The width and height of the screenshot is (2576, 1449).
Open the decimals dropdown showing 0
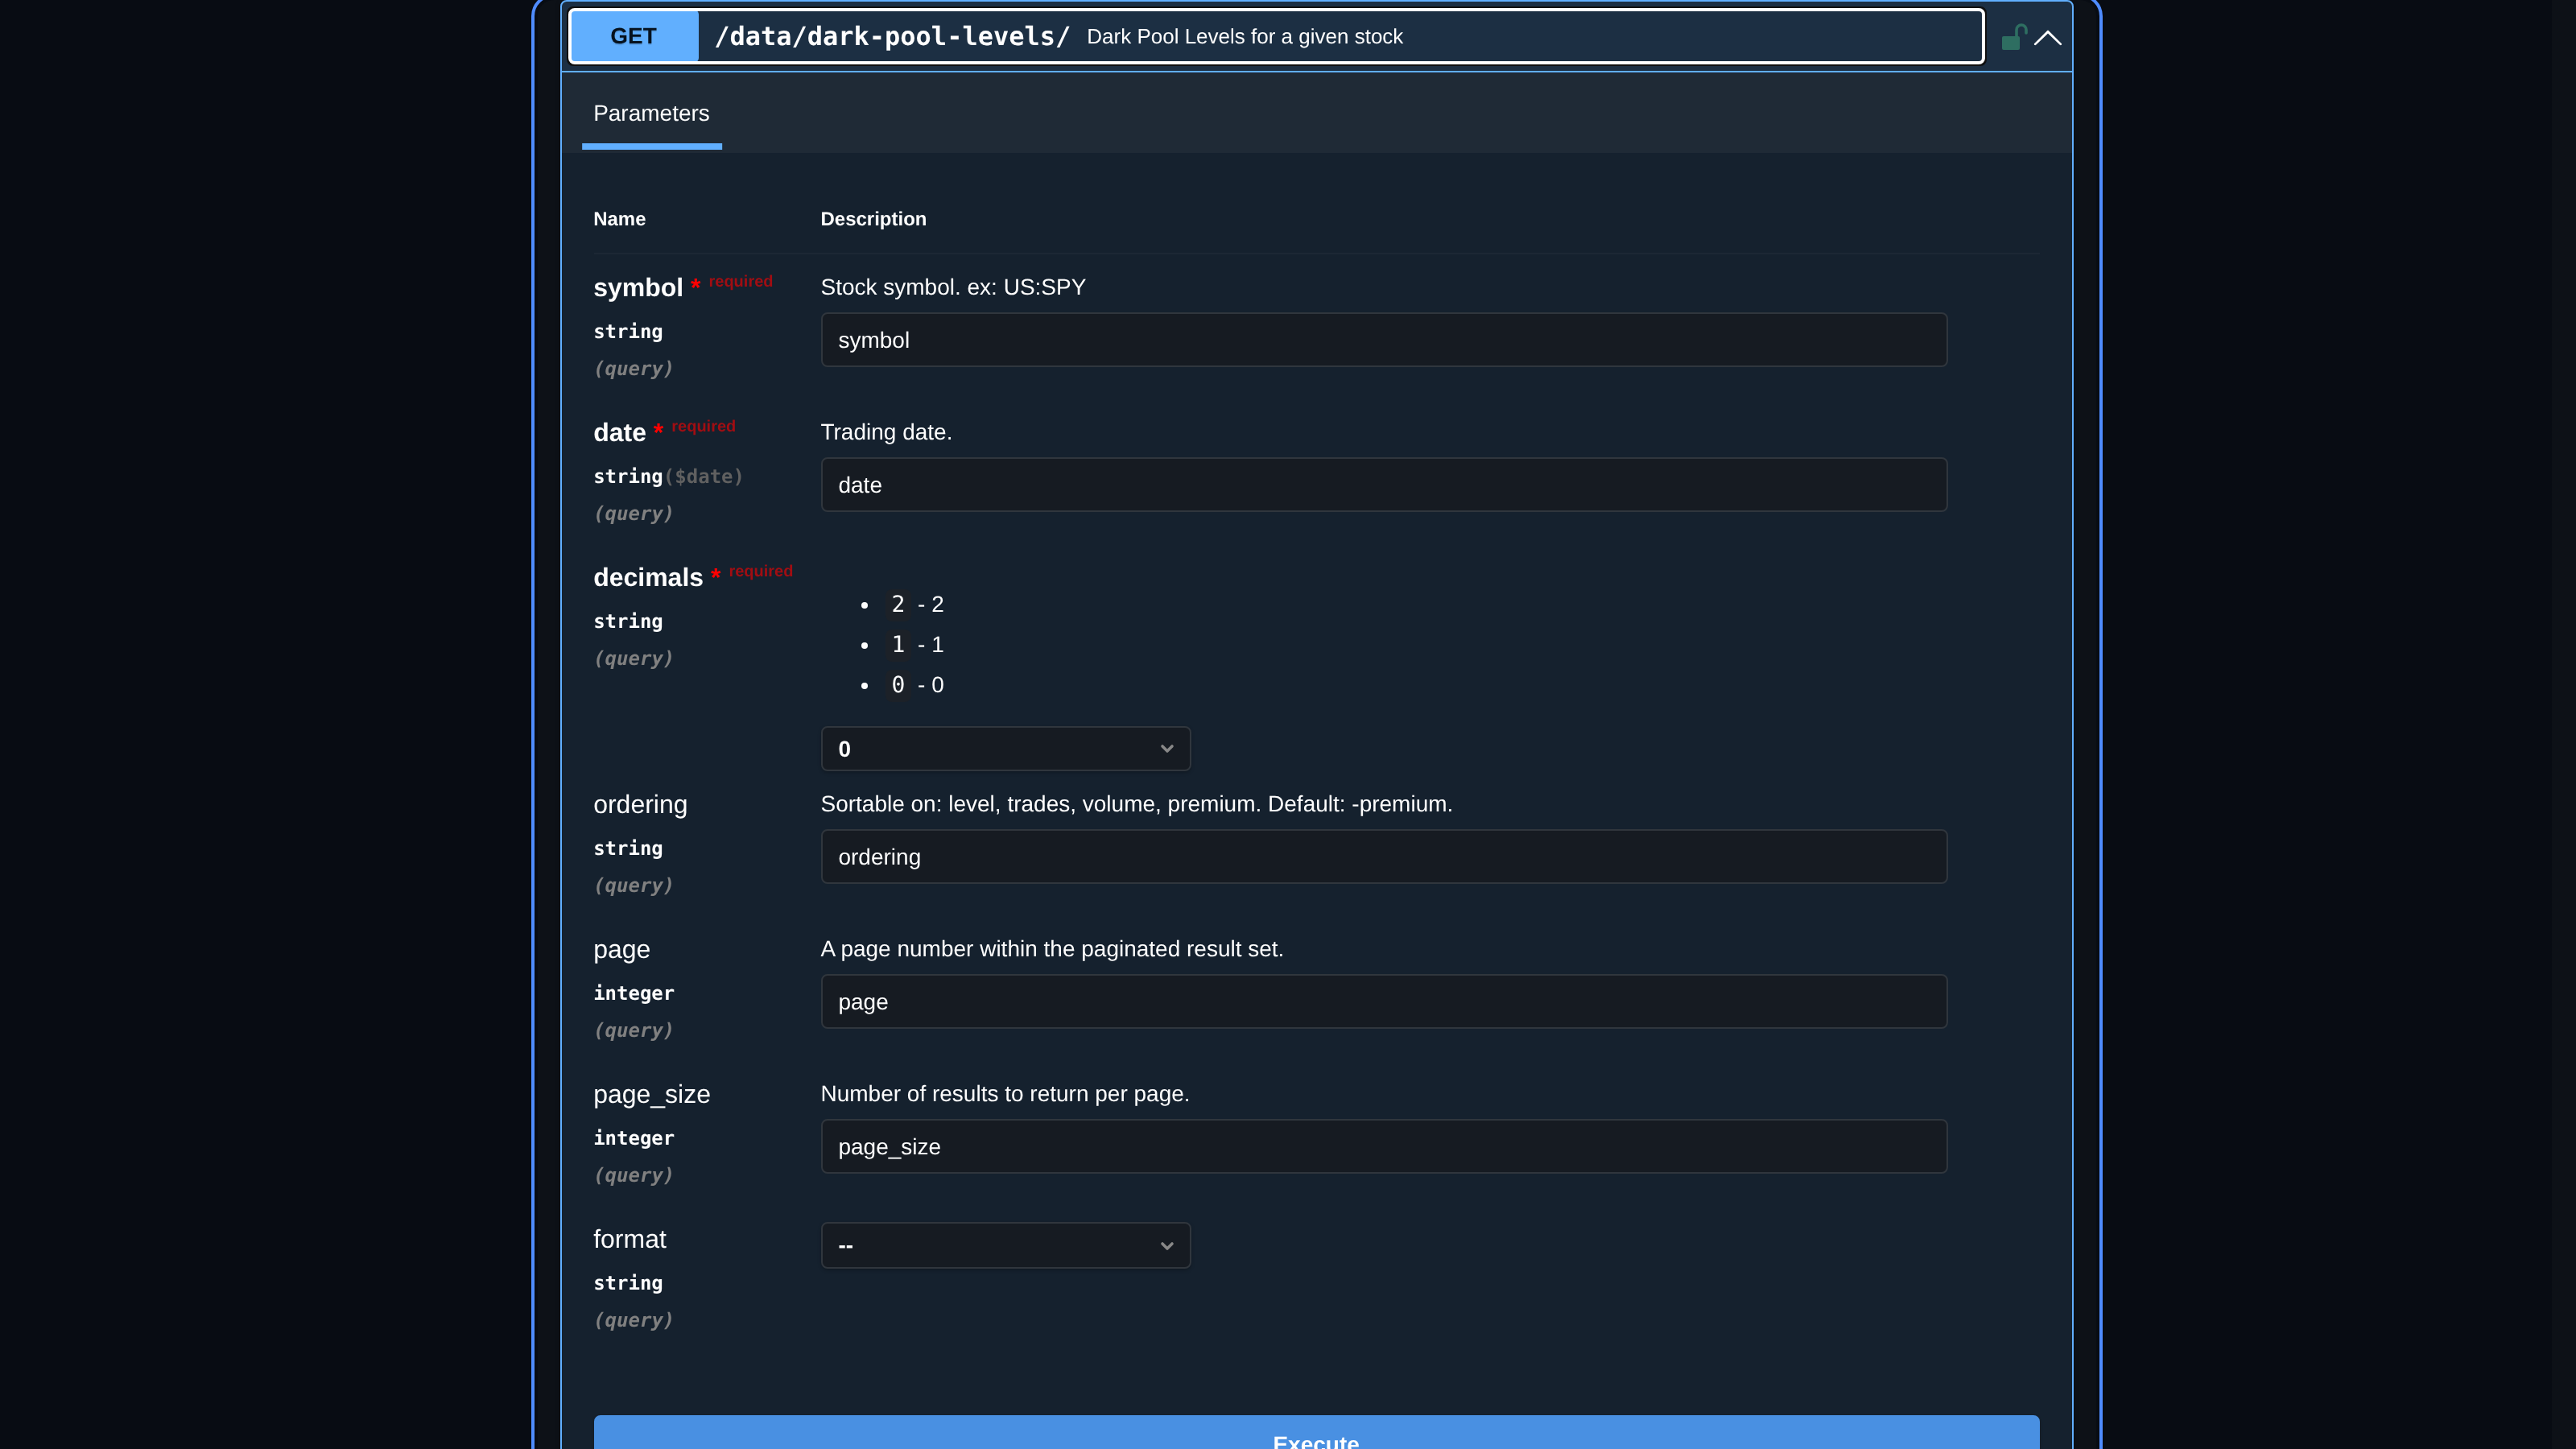(x=1005, y=749)
